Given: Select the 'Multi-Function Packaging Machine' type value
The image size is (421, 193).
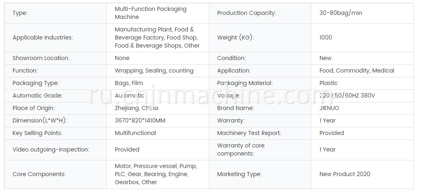Looking at the screenshot, I should point(150,13).
